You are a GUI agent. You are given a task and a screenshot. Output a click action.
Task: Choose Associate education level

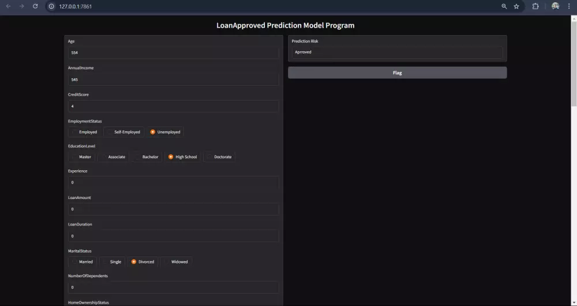(x=113, y=157)
